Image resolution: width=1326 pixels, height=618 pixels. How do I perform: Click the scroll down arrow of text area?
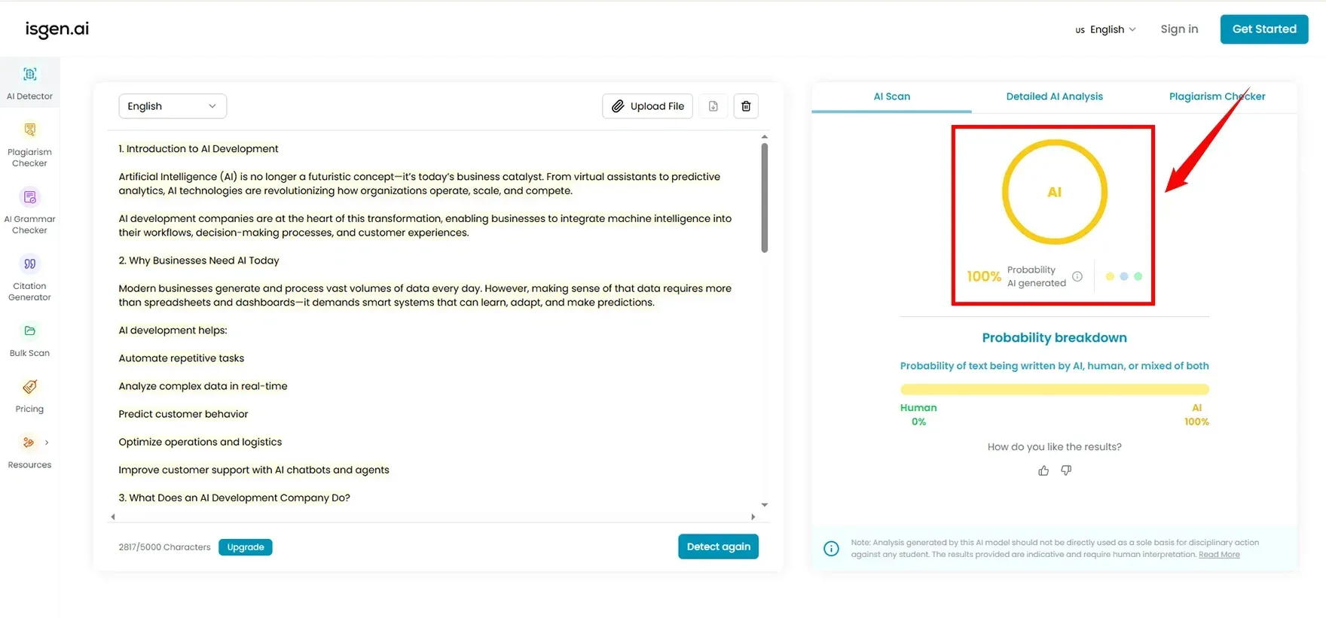pos(764,505)
